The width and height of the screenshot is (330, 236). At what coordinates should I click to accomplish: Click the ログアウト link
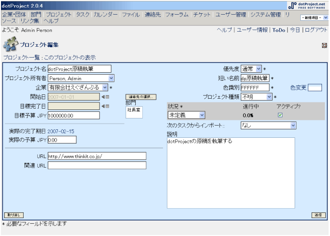tap(316, 30)
